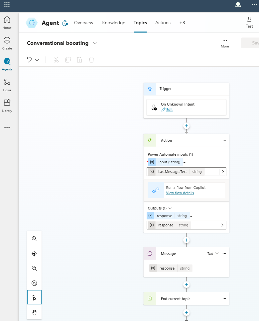Image resolution: width=259 pixels, height=321 pixels.
Task: Switch to the Overview tab
Action: click(84, 23)
